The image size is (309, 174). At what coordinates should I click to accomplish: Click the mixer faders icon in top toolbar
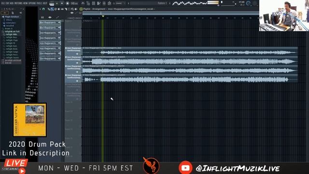click(x=104, y=3)
